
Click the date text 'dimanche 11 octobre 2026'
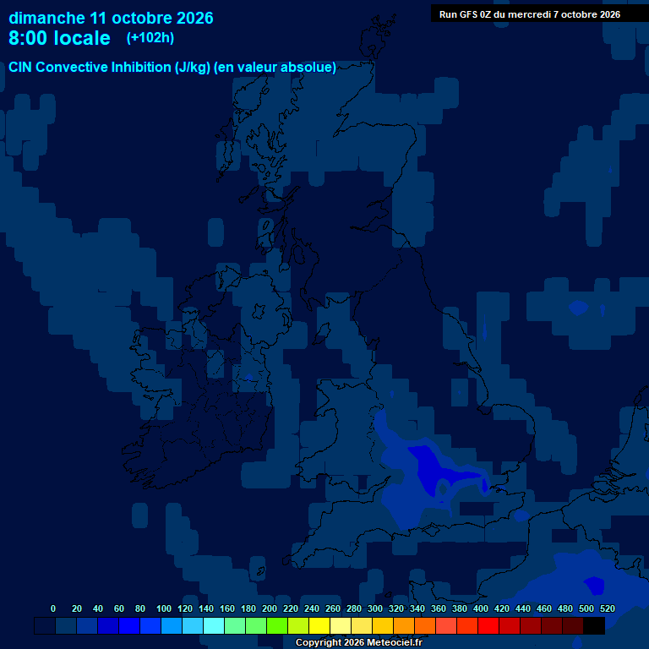tap(111, 19)
